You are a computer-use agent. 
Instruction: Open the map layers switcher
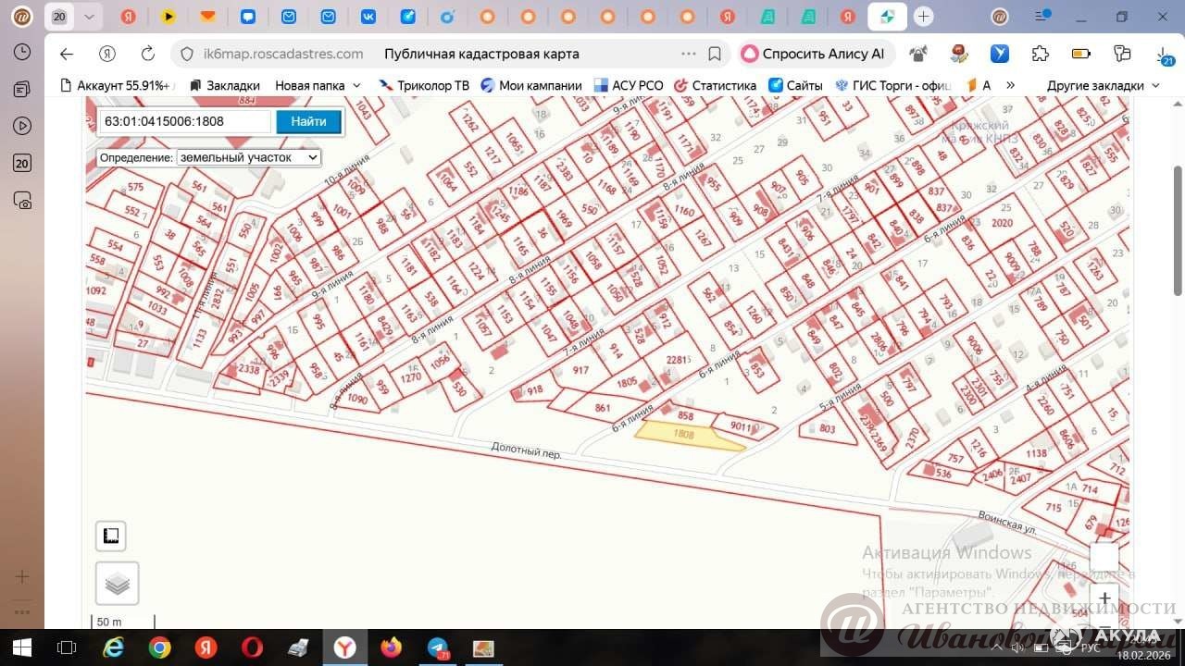coord(117,584)
